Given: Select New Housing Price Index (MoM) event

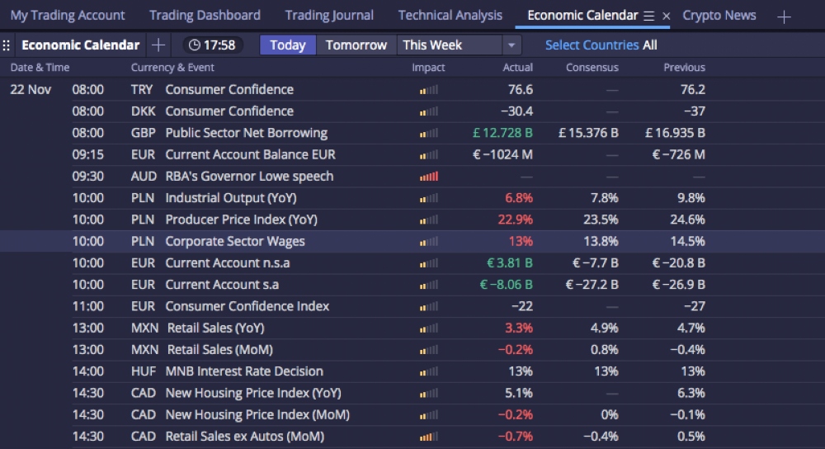Looking at the screenshot, I should click(x=257, y=415).
